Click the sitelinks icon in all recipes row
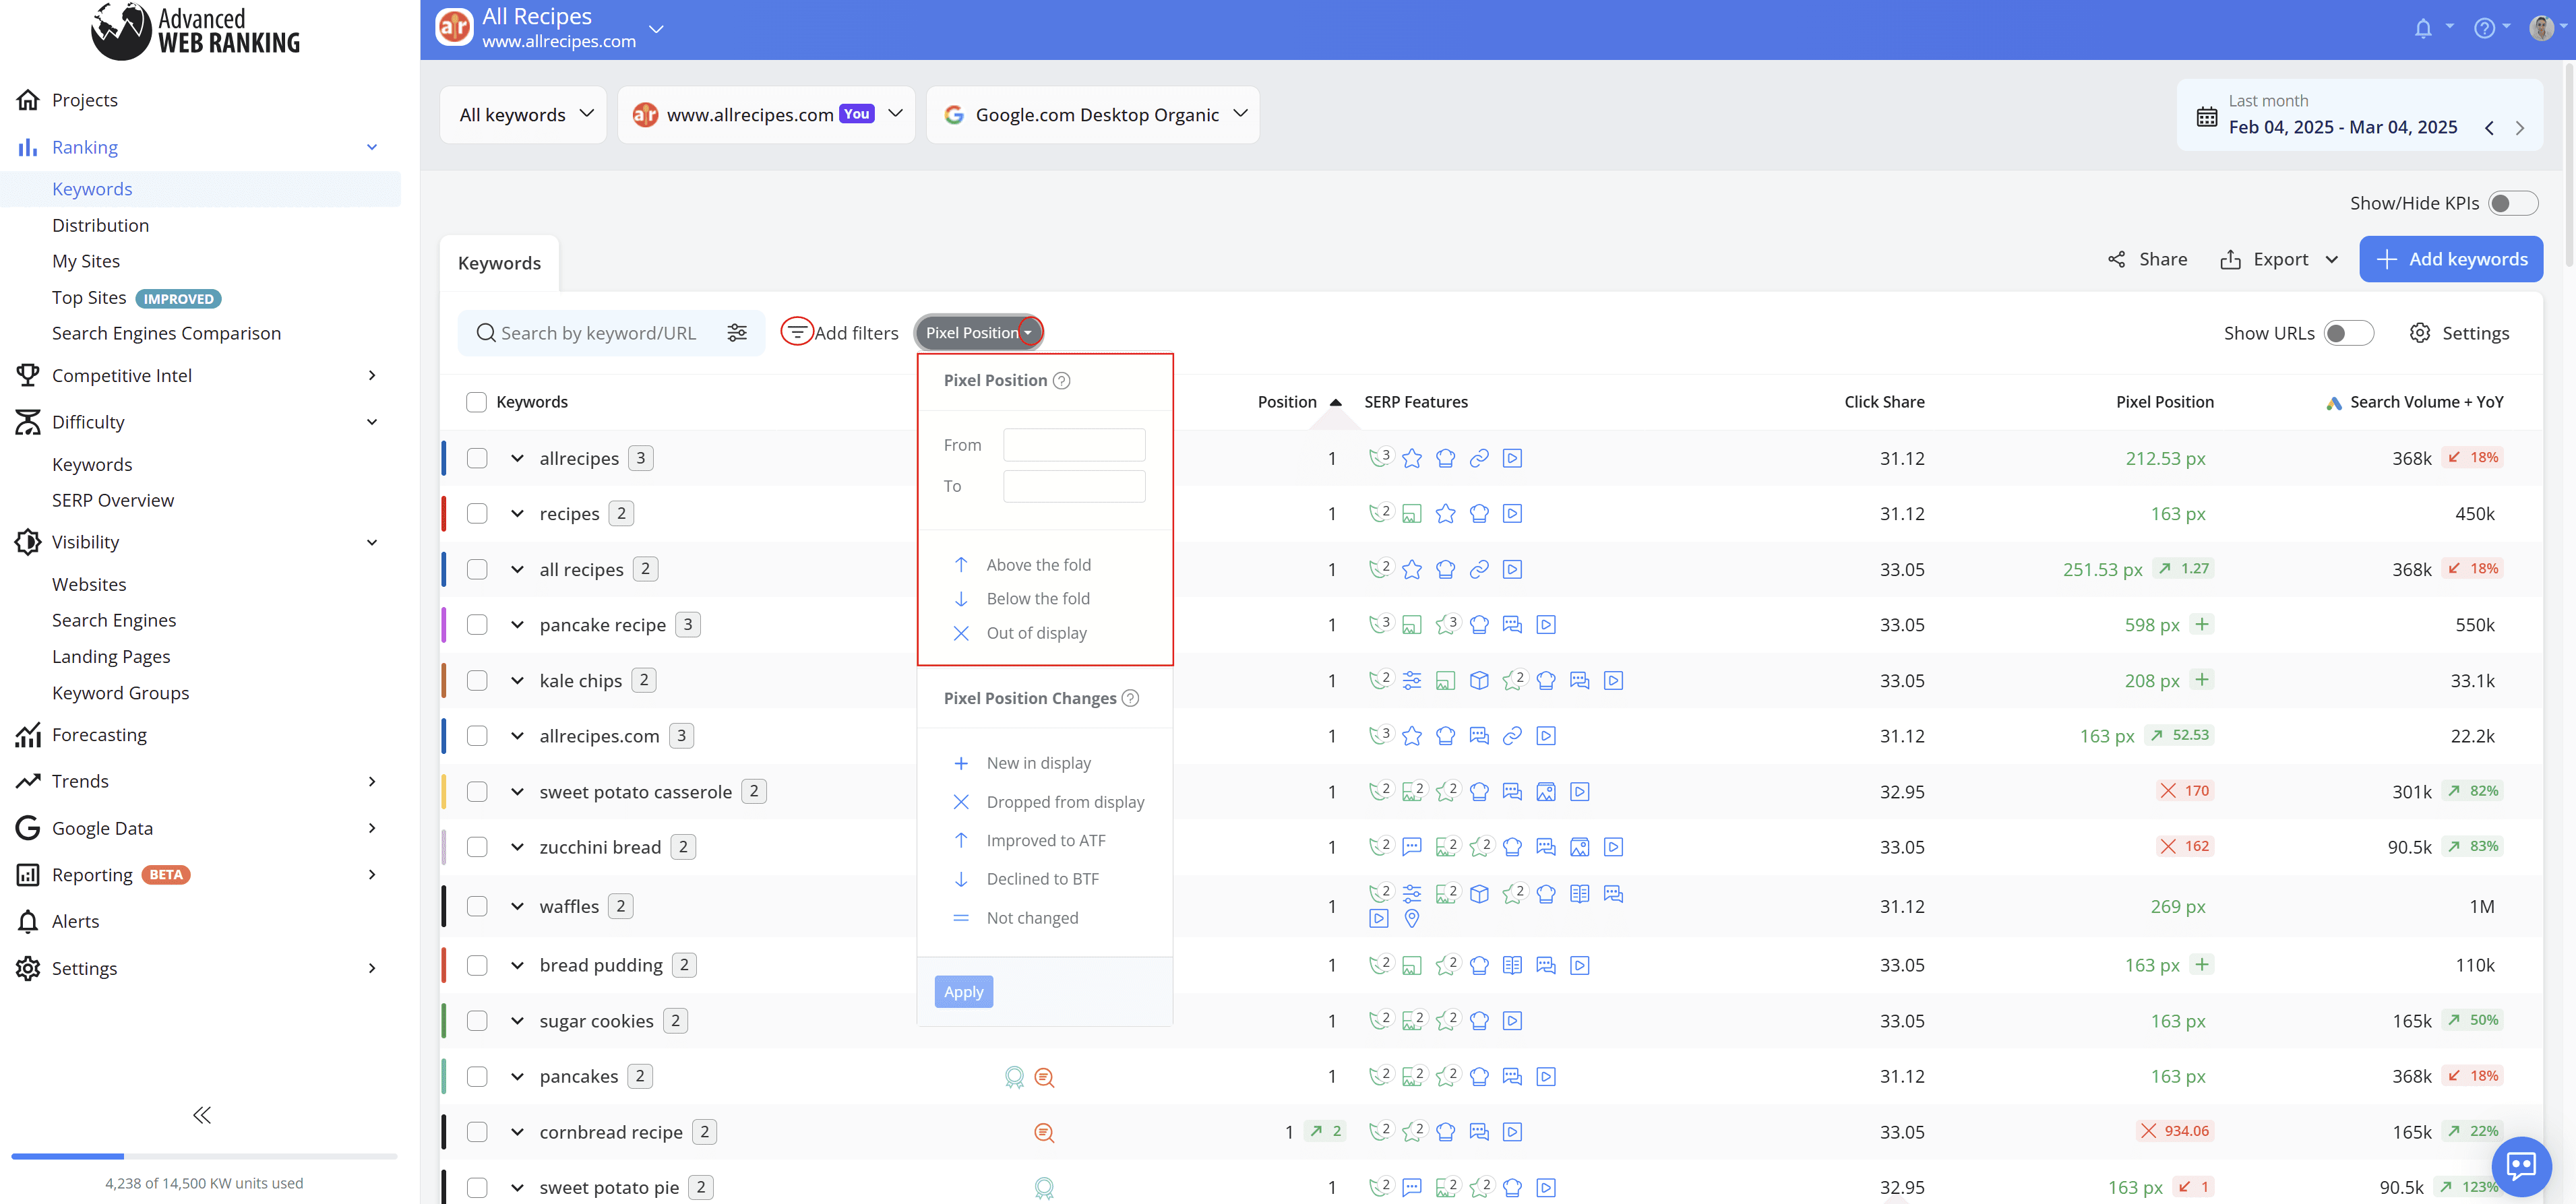The height and width of the screenshot is (1204, 2576). 1479,569
